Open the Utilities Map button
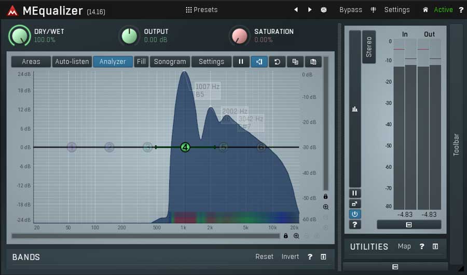 pyautogui.click(x=404, y=246)
